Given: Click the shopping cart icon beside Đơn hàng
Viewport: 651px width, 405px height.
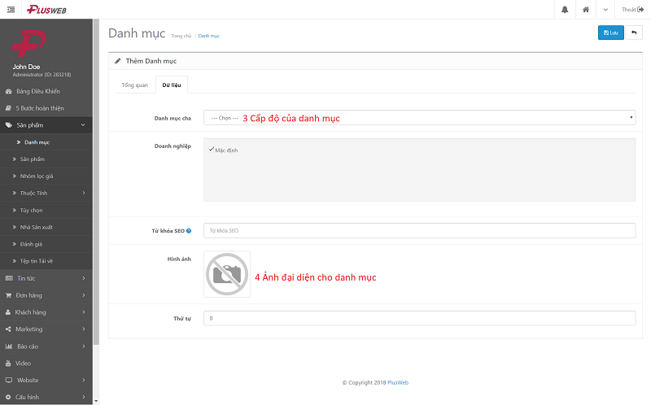Looking at the screenshot, I should click(x=8, y=295).
